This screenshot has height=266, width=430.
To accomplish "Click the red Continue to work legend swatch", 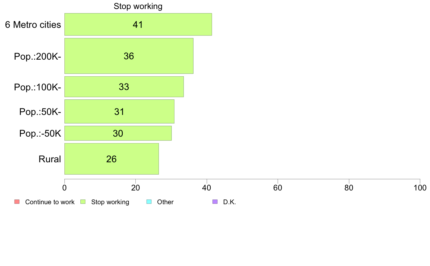I will [x=17, y=202].
